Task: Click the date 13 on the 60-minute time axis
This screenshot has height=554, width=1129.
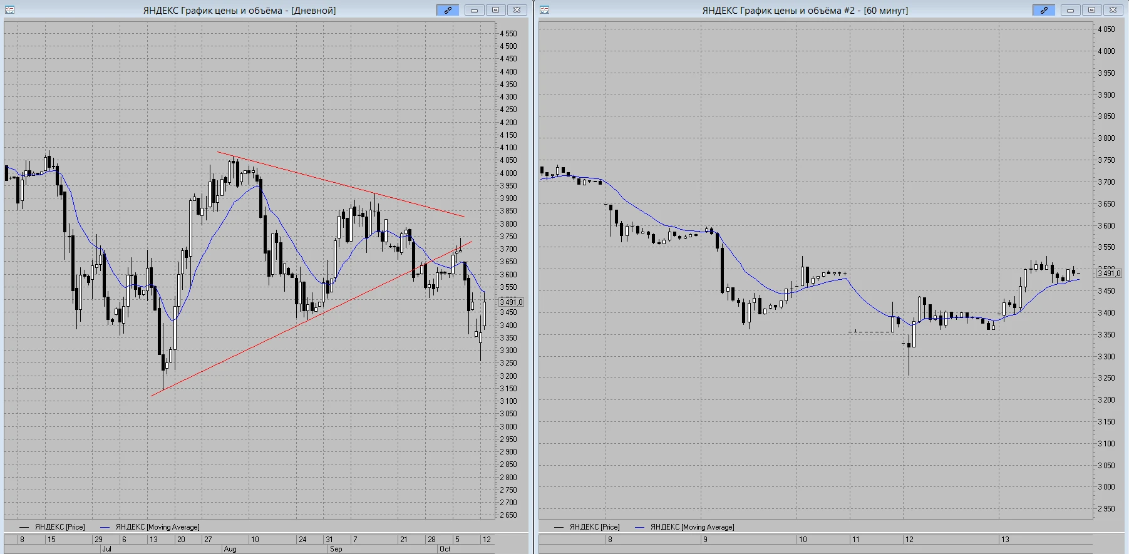Action: (1005, 540)
